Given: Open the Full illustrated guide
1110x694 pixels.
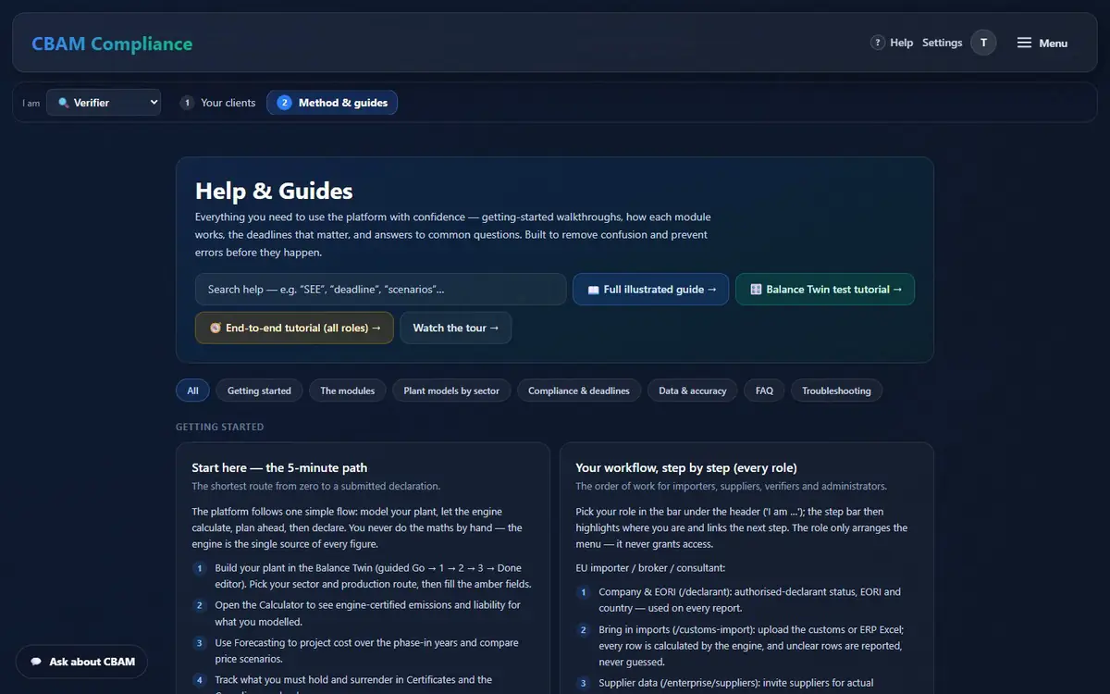Looking at the screenshot, I should (651, 290).
